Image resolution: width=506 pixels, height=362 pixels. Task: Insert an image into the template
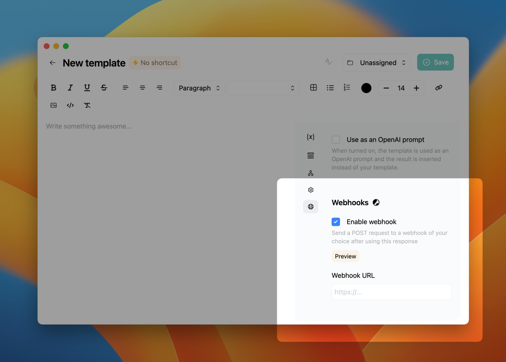[53, 105]
